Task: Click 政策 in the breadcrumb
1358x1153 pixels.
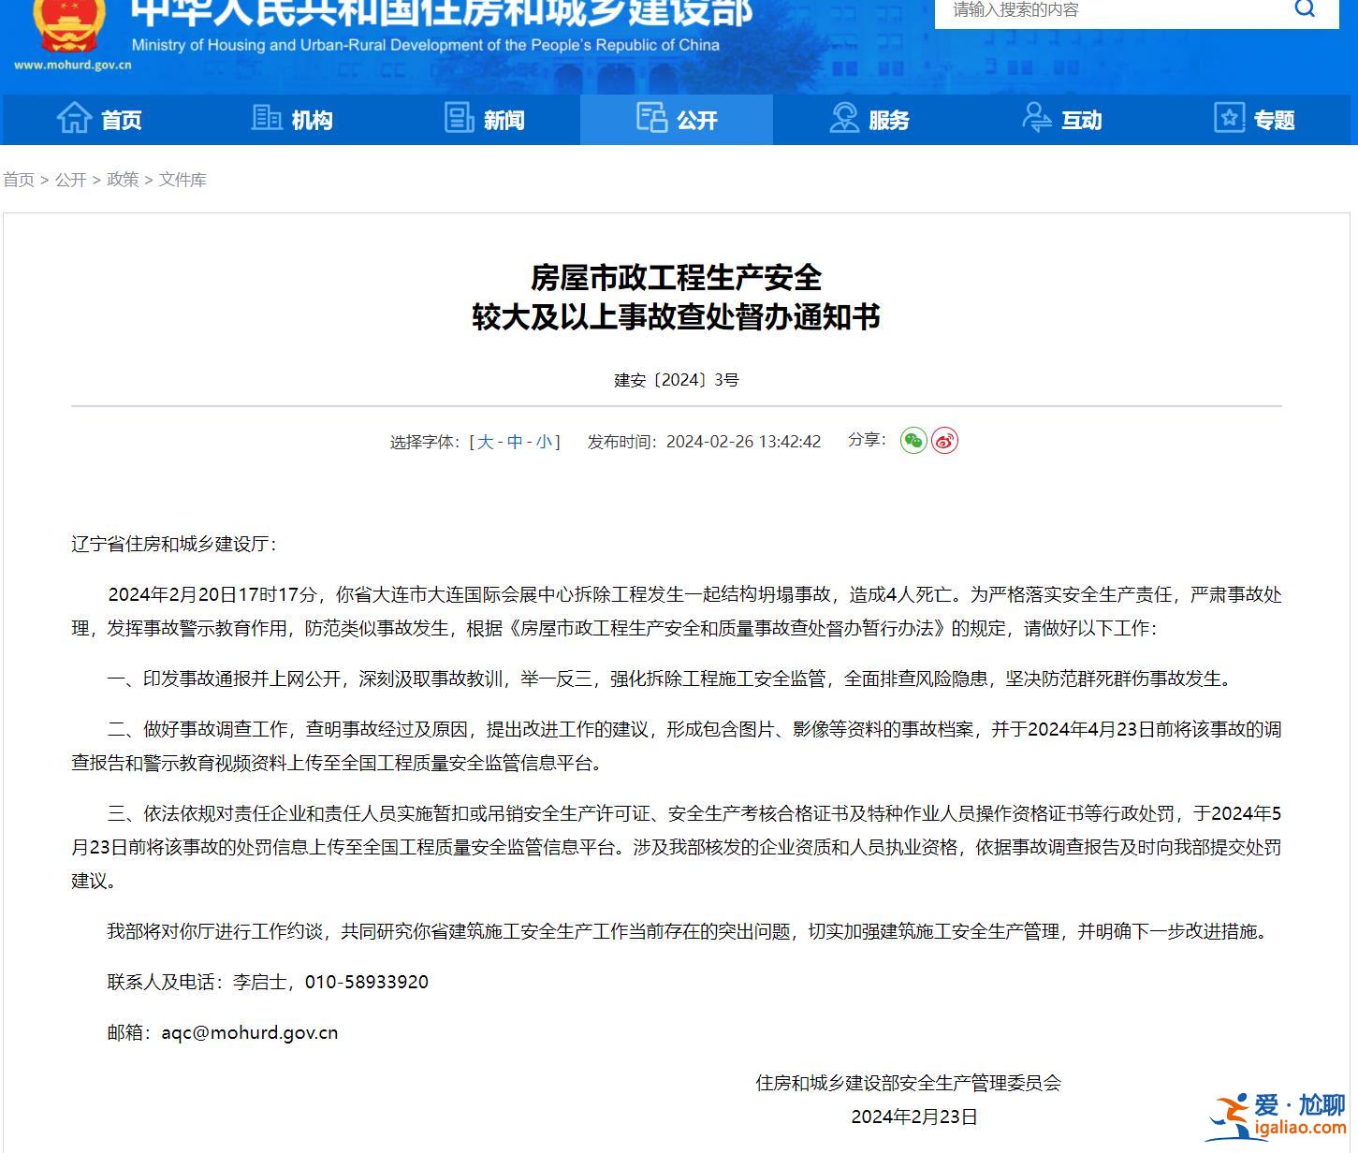Action: tap(123, 180)
